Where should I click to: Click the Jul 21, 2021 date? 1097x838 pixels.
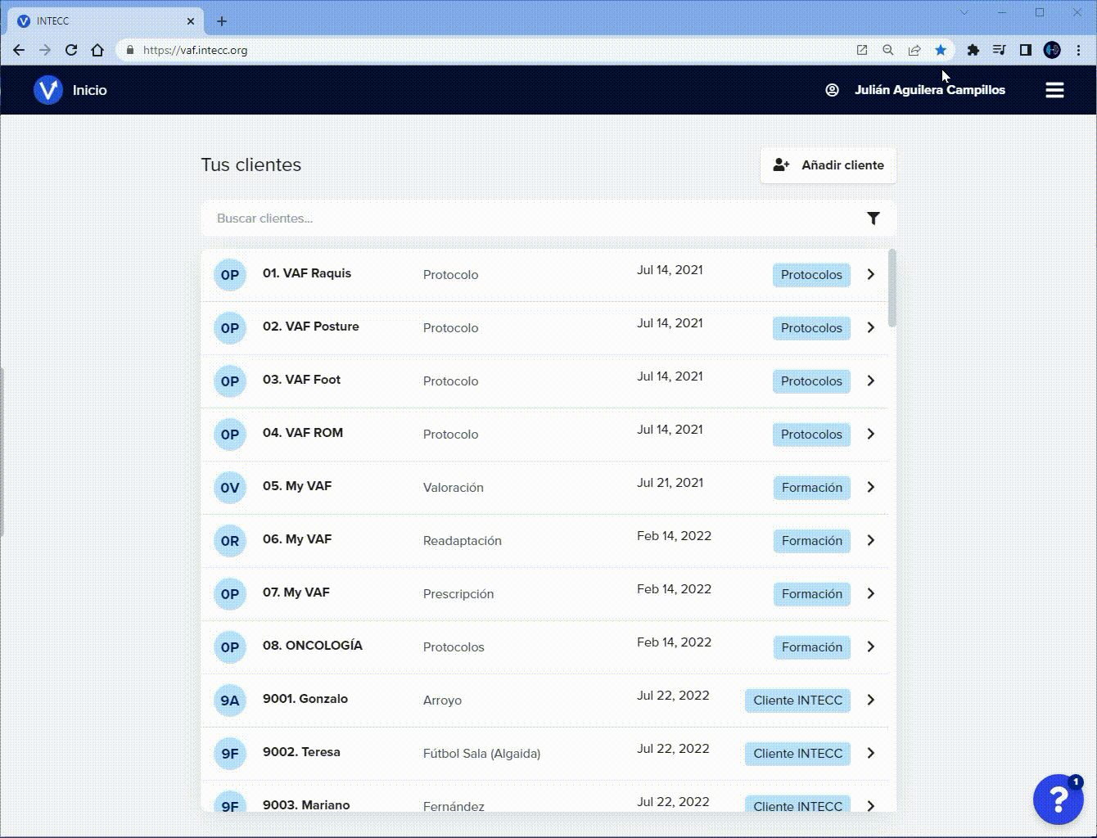pos(670,483)
